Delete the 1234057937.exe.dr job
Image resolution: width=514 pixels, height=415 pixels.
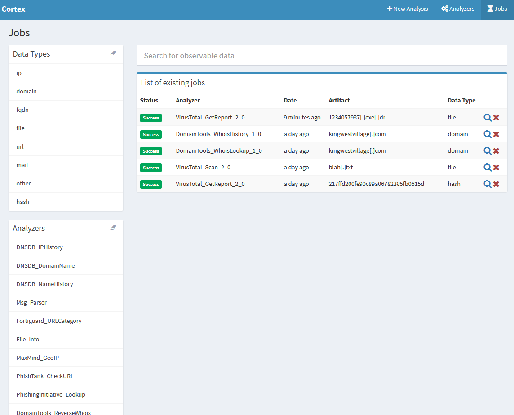(496, 118)
